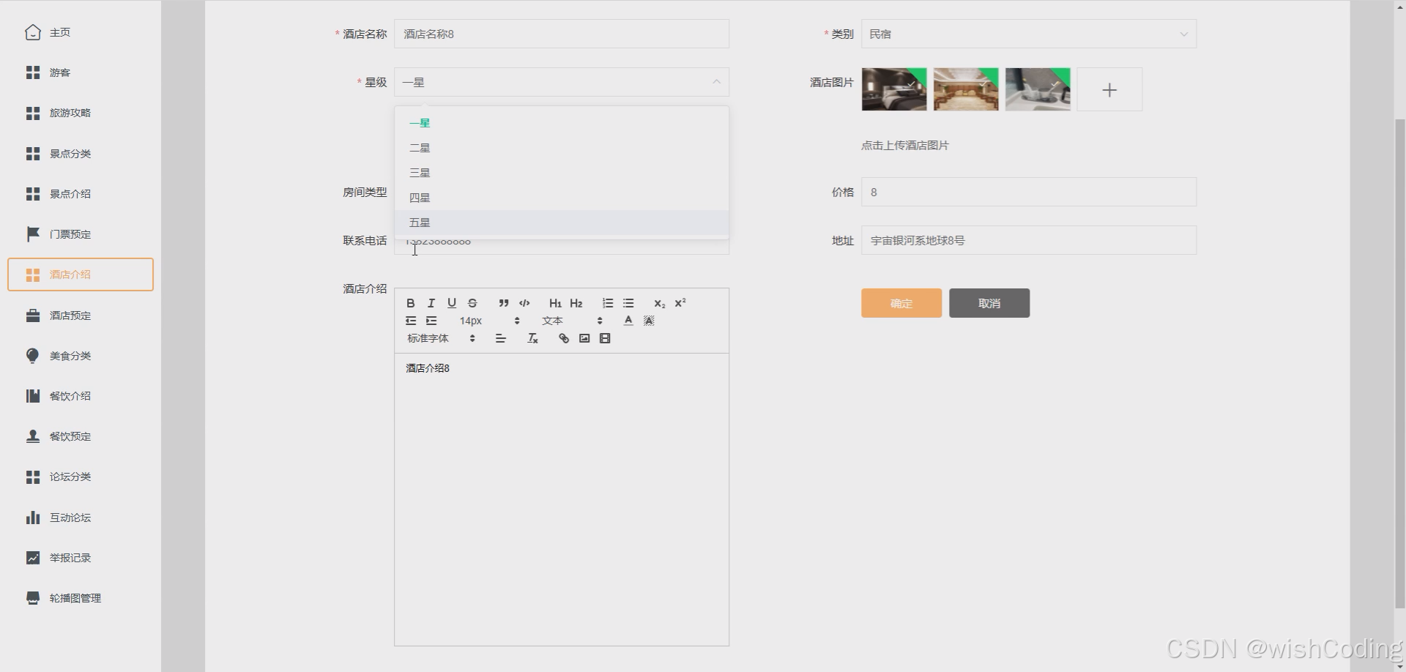Insert a hyperlink in the editor
The width and height of the screenshot is (1406, 672).
(564, 338)
